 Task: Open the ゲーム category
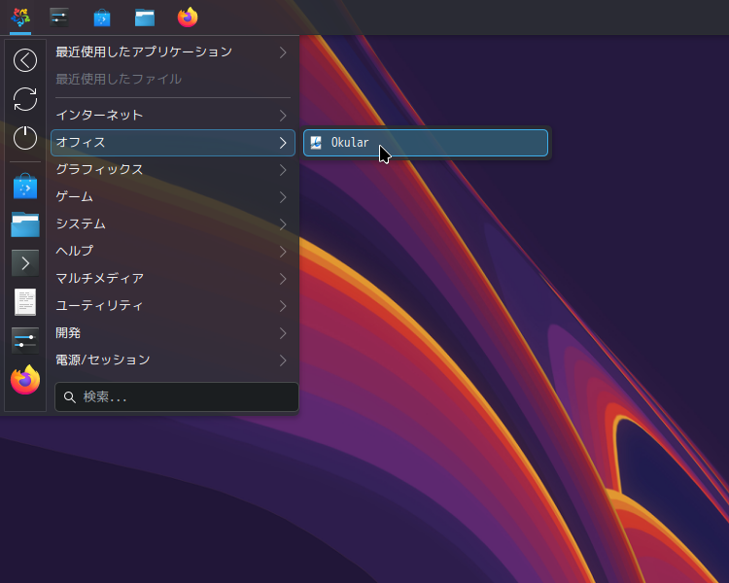click(x=172, y=197)
